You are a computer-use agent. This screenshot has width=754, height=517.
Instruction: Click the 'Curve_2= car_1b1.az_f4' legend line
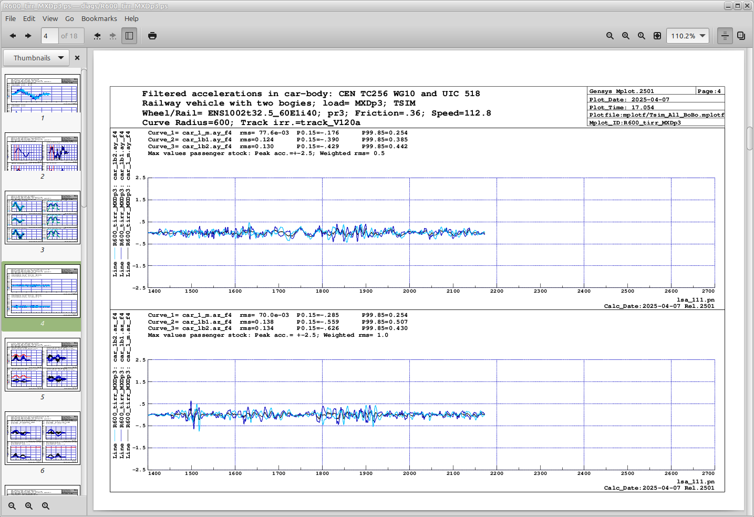[x=278, y=322]
